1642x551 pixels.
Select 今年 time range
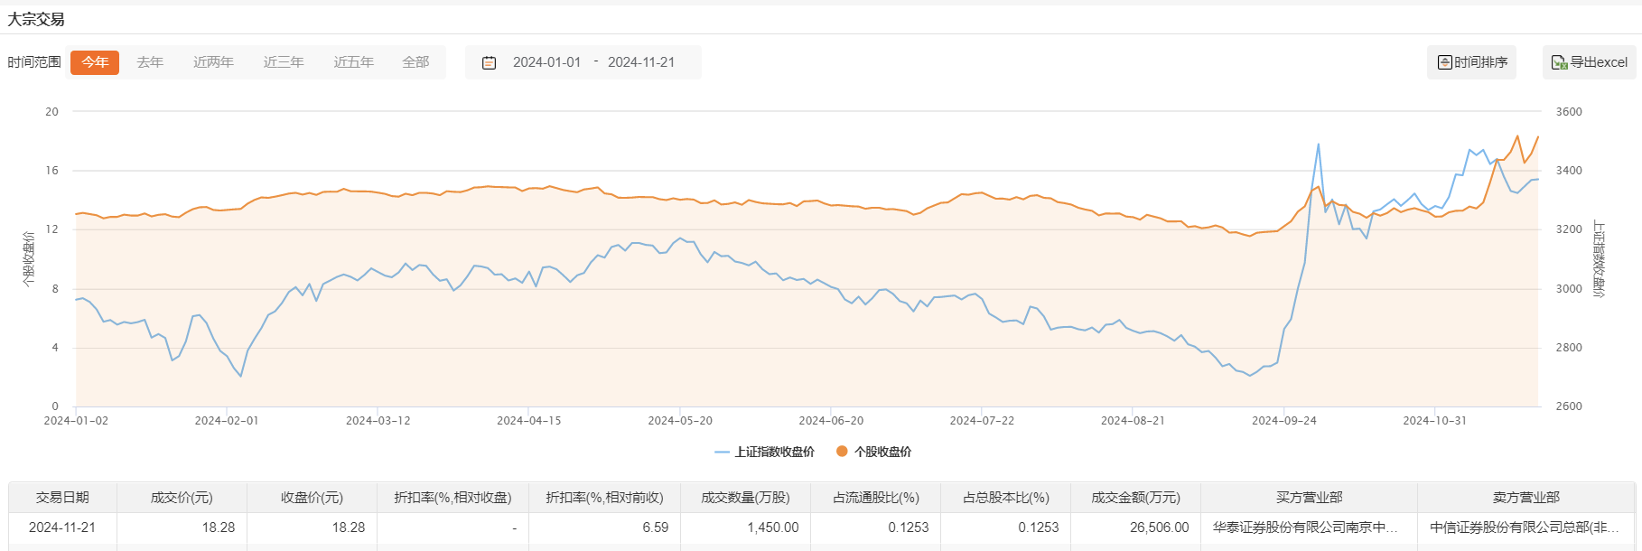click(x=95, y=62)
